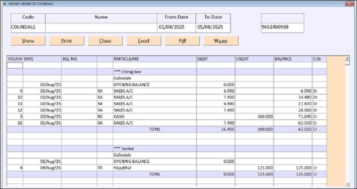This screenshot has width=357, height=189.
Task: Click the Code field containing COLINDALE
Action: tap(28, 28)
